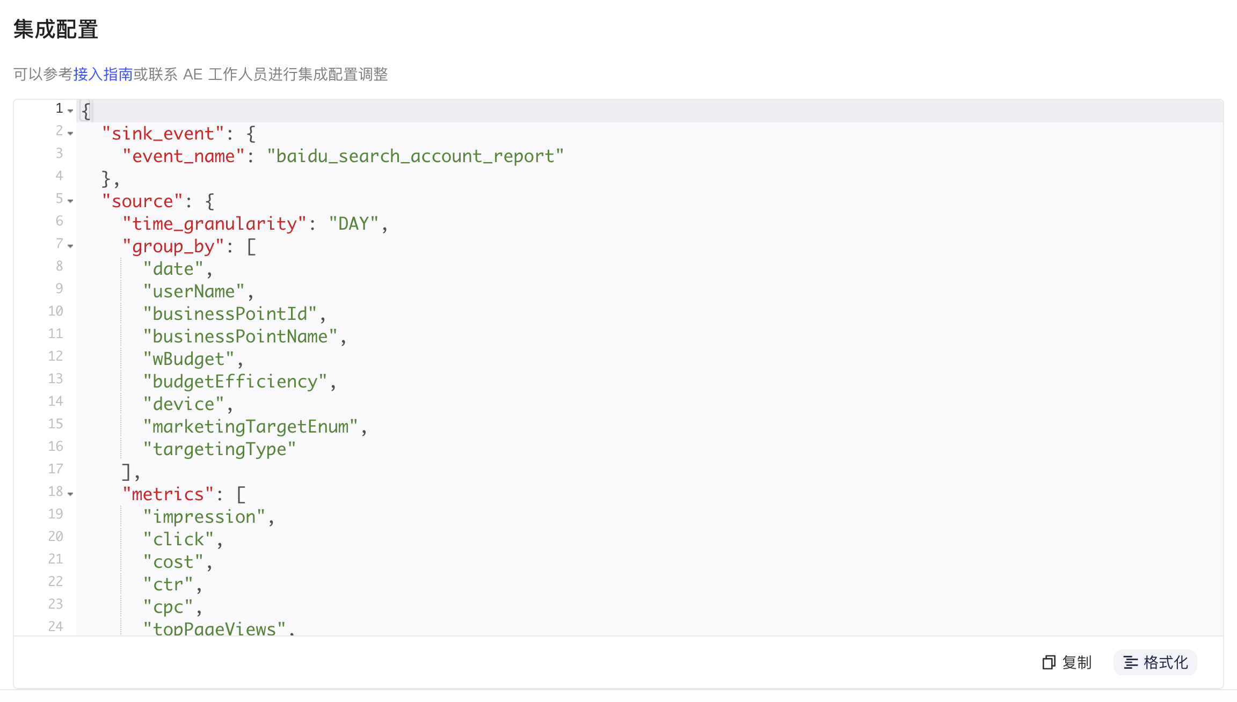The image size is (1237, 702).
Task: Click the closing brace on line 4
Action: click(x=106, y=178)
